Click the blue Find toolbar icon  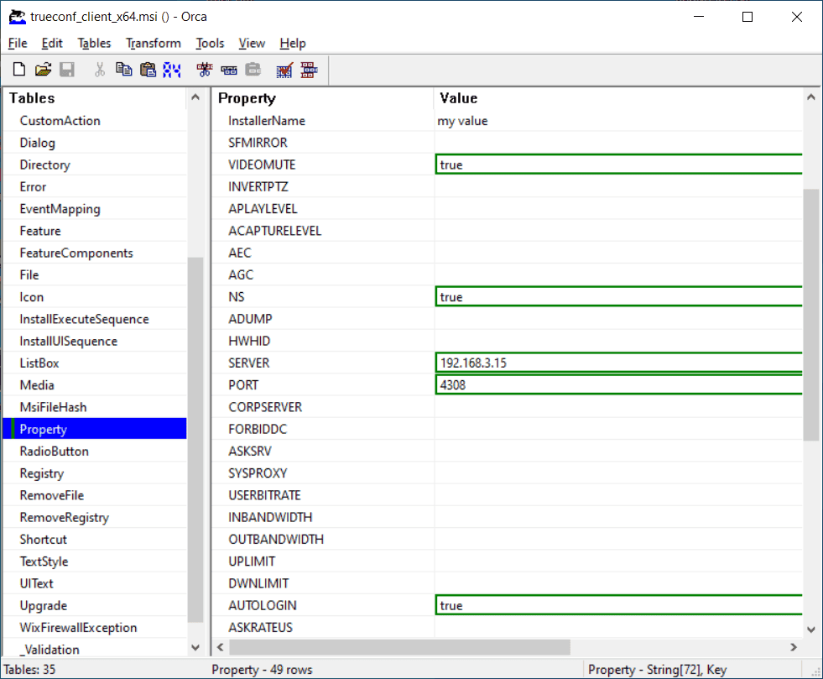click(x=172, y=70)
